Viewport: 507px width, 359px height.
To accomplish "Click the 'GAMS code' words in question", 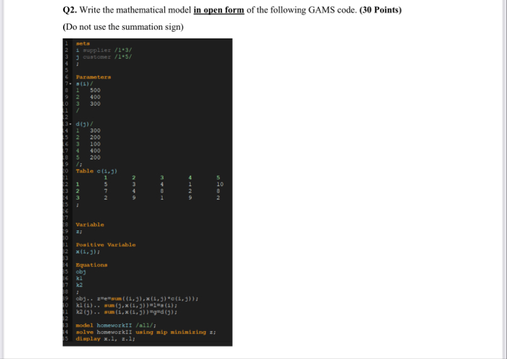I will 332,10.
